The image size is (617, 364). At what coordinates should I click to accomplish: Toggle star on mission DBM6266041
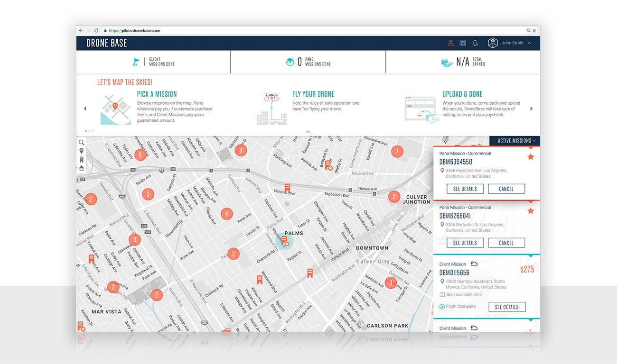(531, 210)
